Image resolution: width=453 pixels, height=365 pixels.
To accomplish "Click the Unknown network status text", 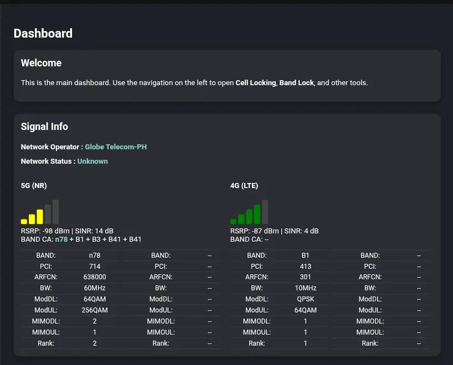I will pos(92,161).
